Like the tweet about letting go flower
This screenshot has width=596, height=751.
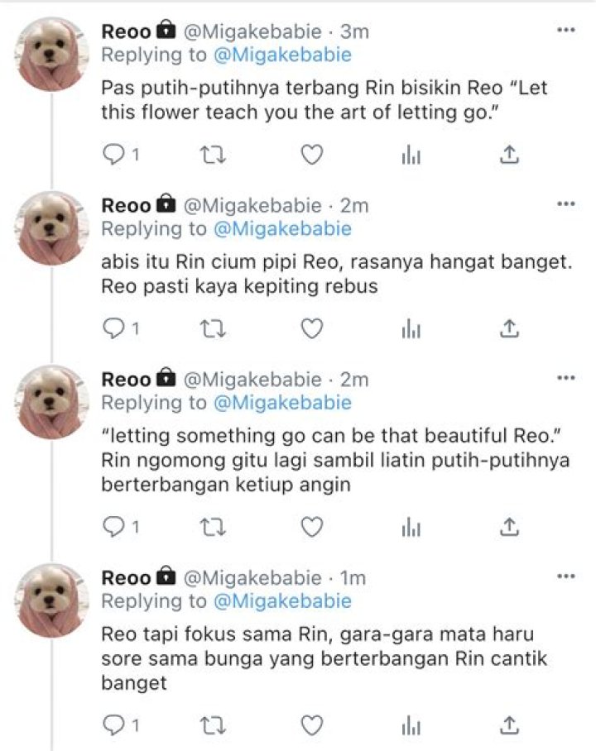tap(312, 155)
